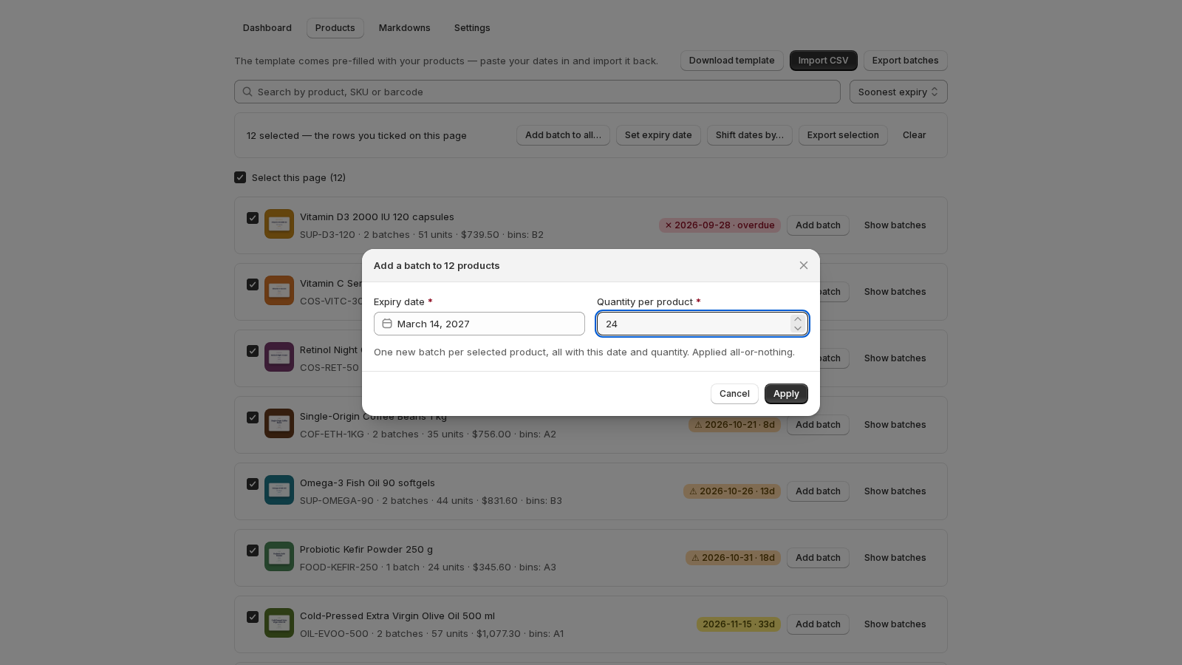Viewport: 1182px width, 665px height.
Task: Click Coffee Beans product thumbnail
Action: click(279, 423)
